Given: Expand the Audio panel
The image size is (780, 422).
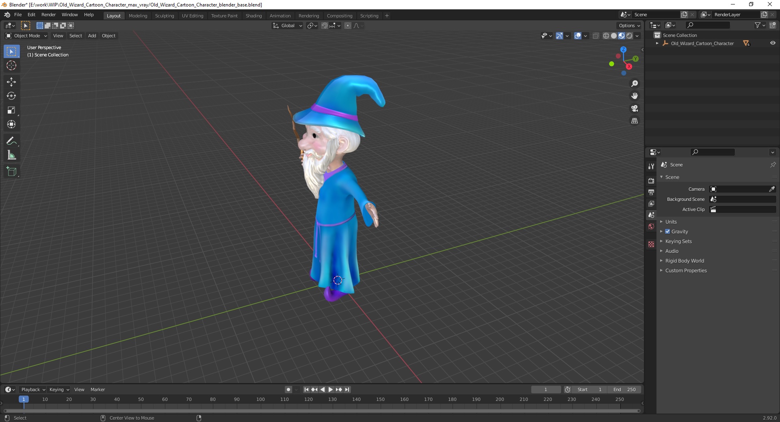Looking at the screenshot, I should point(672,251).
